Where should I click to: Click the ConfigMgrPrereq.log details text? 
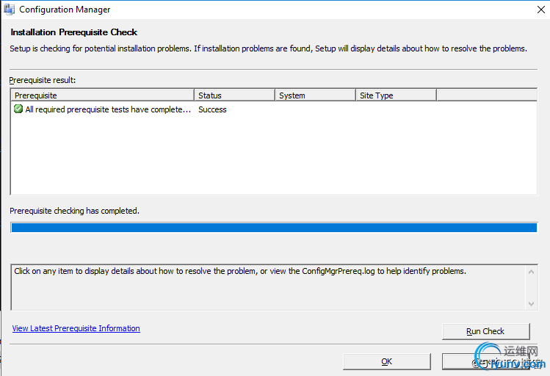pyautogui.click(x=240, y=271)
